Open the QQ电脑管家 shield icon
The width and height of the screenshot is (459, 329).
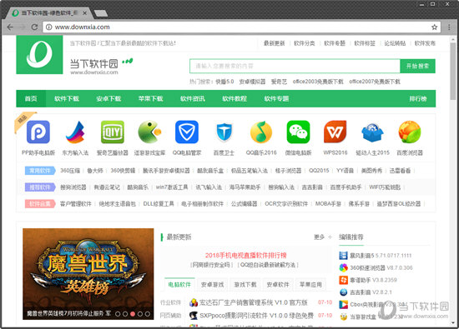(x=187, y=132)
